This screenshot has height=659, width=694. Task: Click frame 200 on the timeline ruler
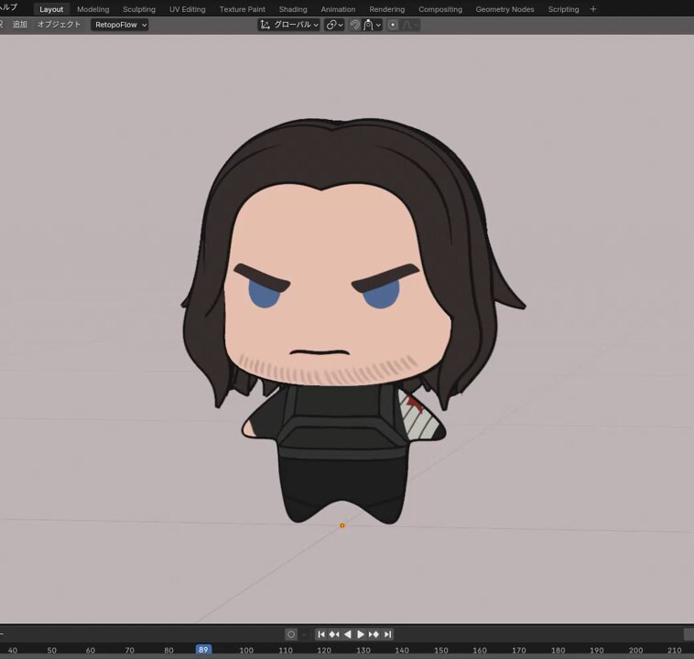[x=635, y=650]
